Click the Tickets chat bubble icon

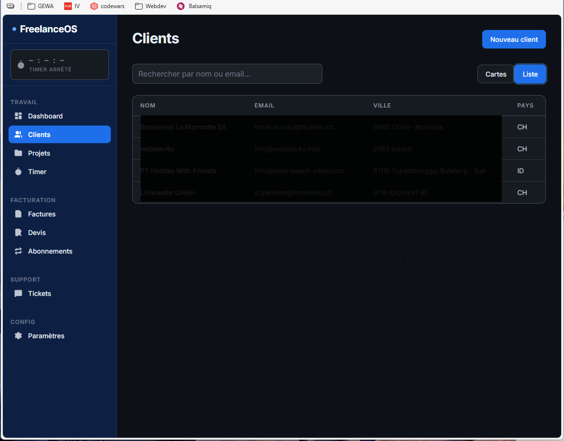(19, 294)
